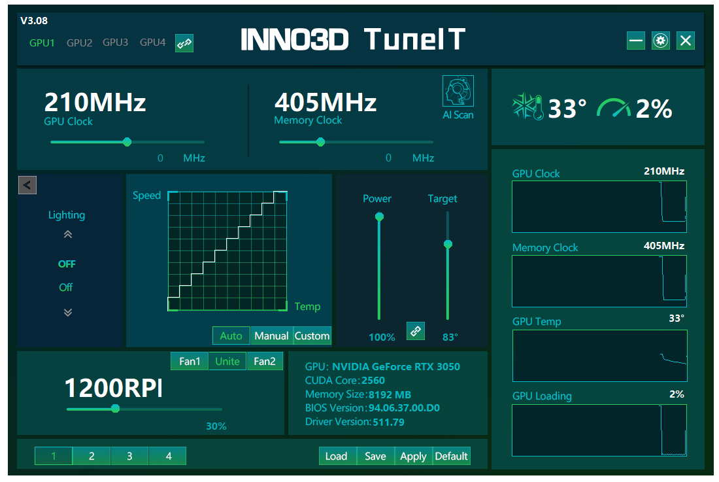
Task: Toggle the Power/Target link icon
Action: coord(416,331)
